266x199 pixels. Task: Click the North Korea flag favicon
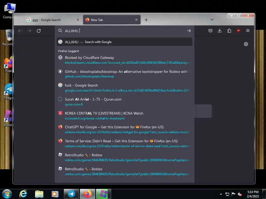[60, 113]
